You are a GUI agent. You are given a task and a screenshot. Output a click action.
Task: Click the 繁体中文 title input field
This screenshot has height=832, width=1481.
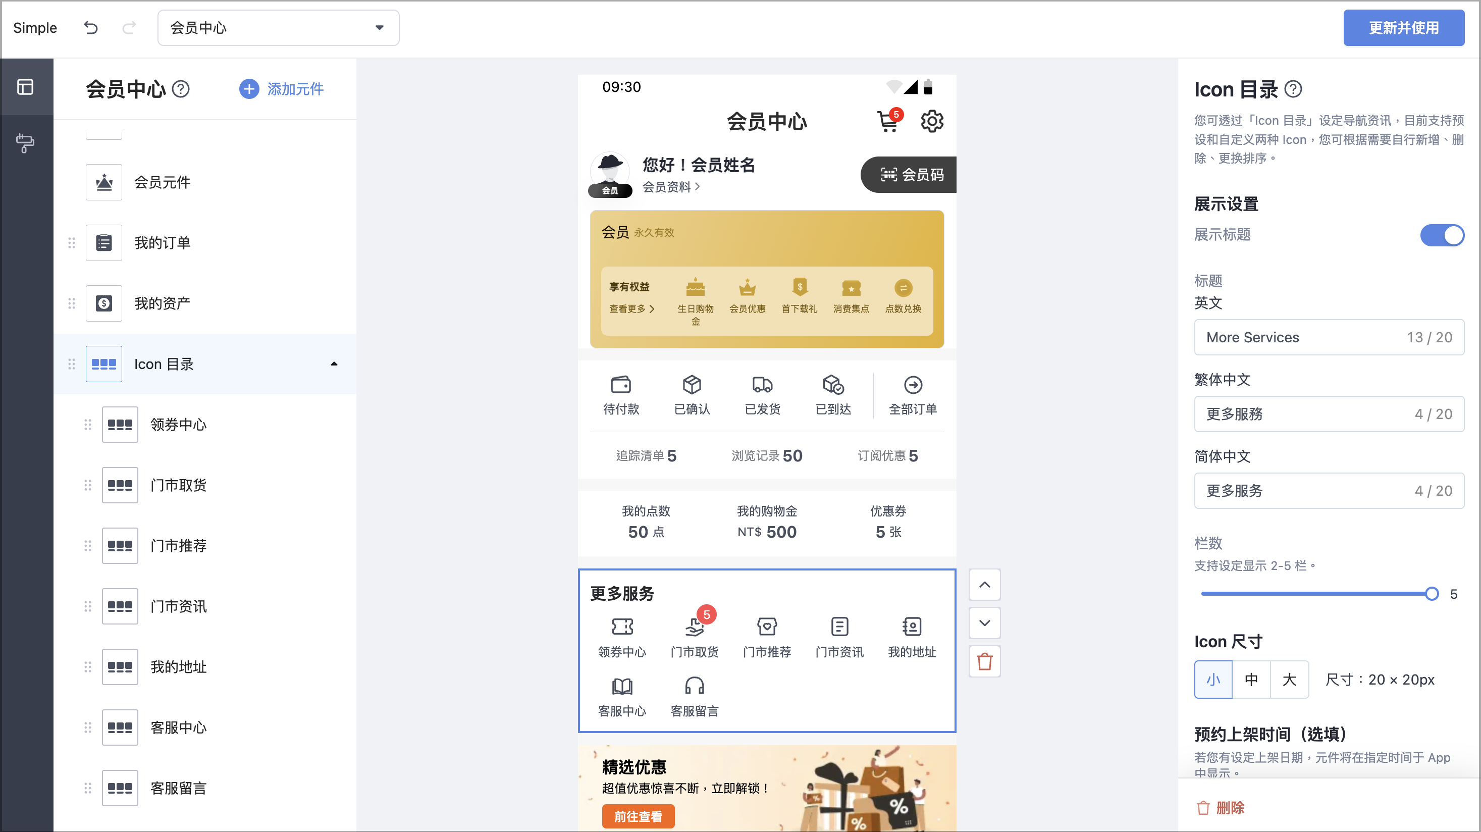(1329, 414)
